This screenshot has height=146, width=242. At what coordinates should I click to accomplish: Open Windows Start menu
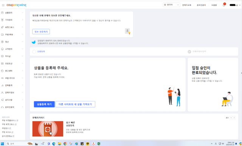click(2, 144)
